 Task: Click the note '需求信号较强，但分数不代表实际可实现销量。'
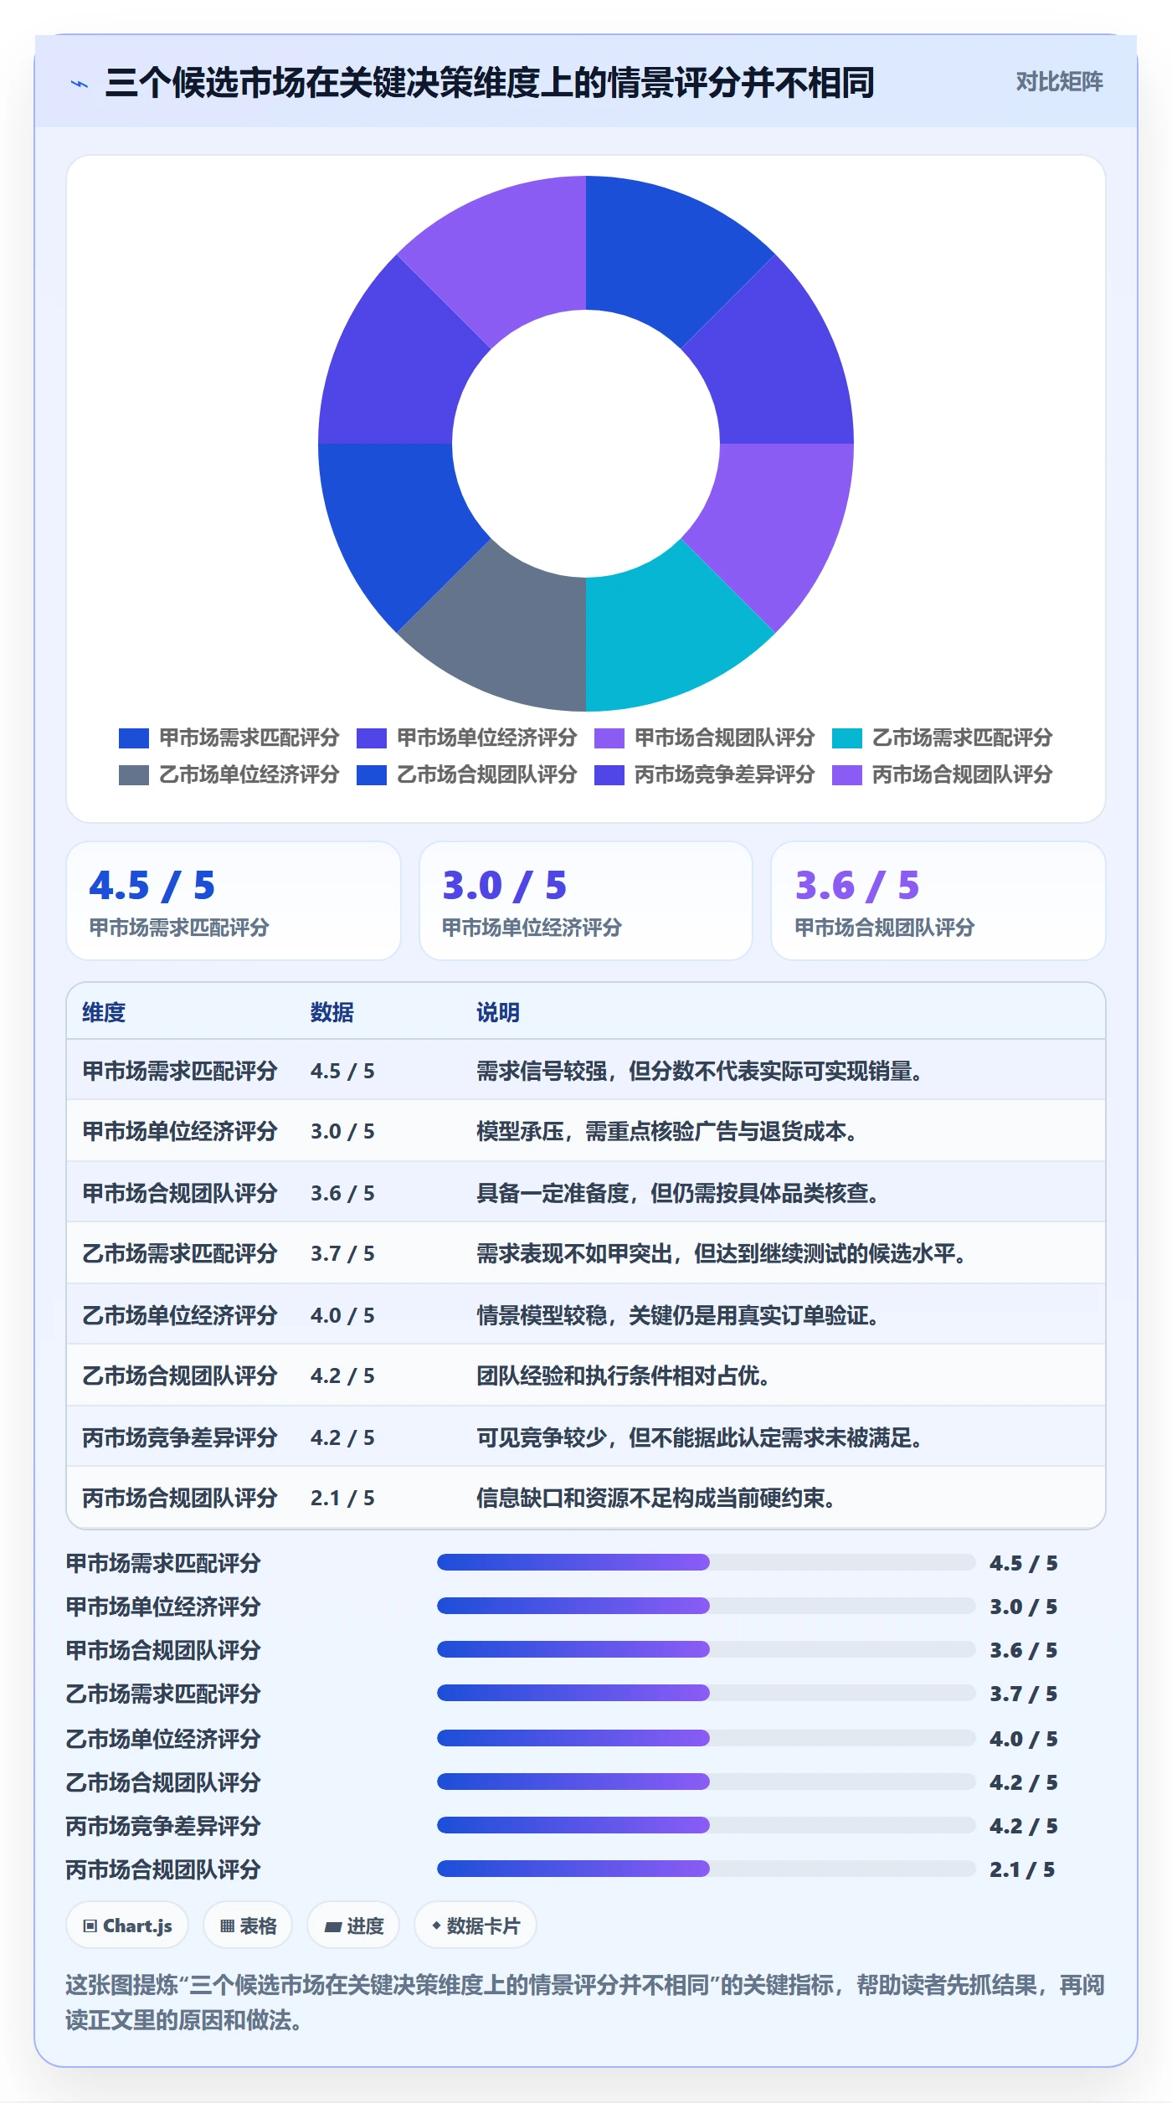tap(700, 1071)
